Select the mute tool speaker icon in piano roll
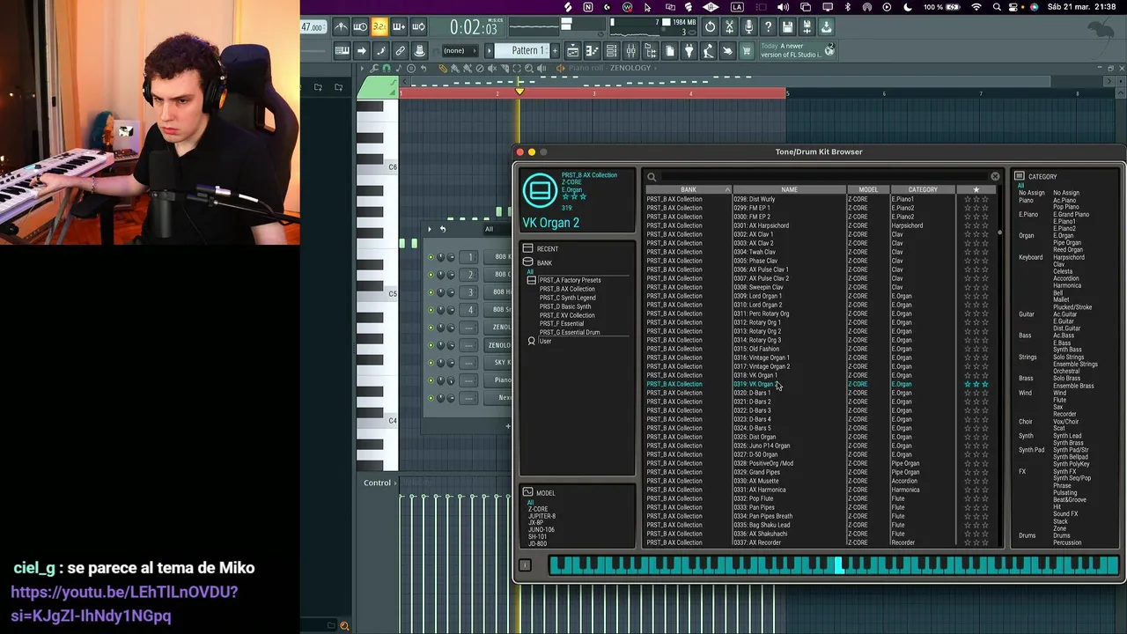The width and height of the screenshot is (1127, 634). click(x=492, y=68)
